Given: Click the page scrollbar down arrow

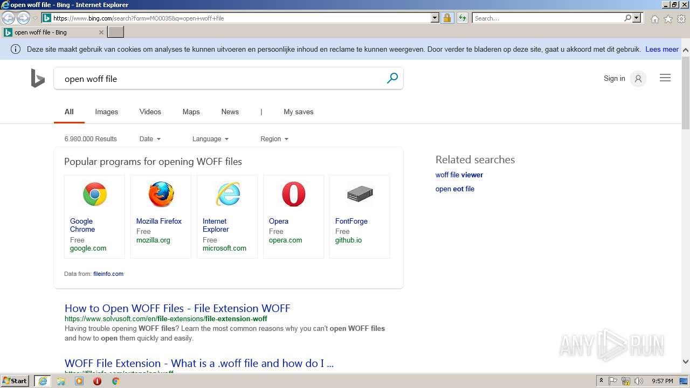Looking at the screenshot, I should coord(686,362).
